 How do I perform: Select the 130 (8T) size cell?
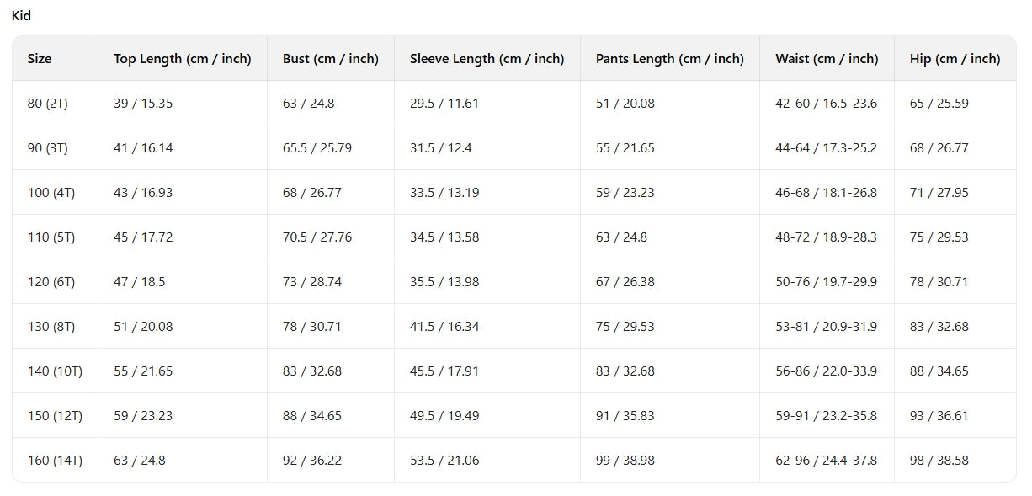[51, 327]
